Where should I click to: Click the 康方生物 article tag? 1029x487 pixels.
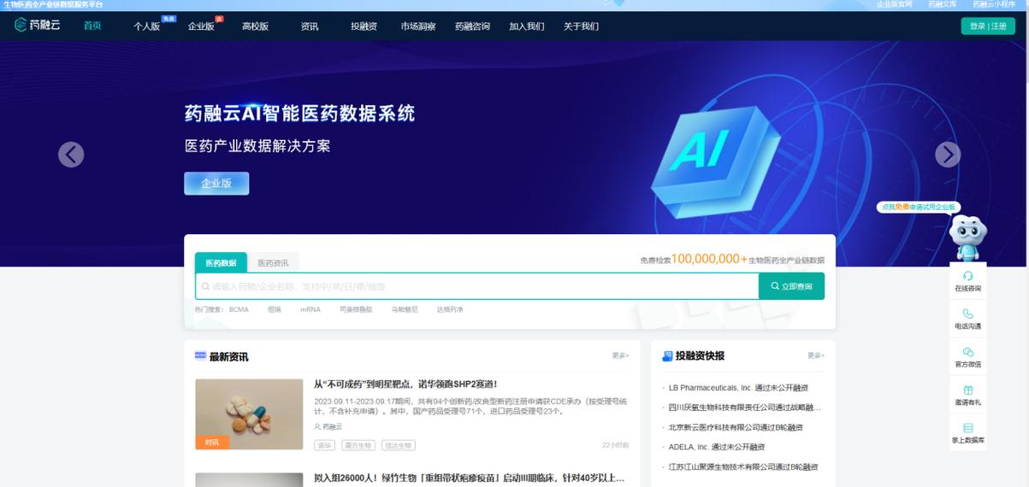358,445
